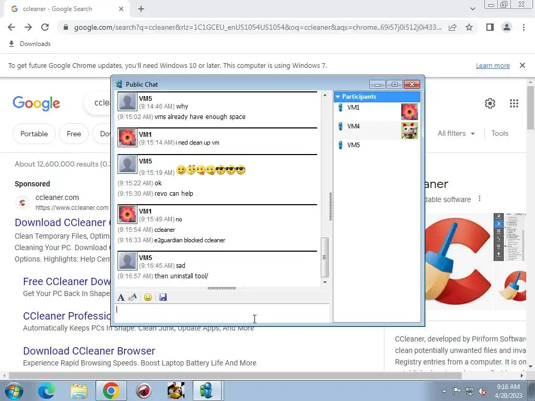Screen dimensions: 535x401
Task: Click the Chrome address bar URL
Action: coord(258,27)
